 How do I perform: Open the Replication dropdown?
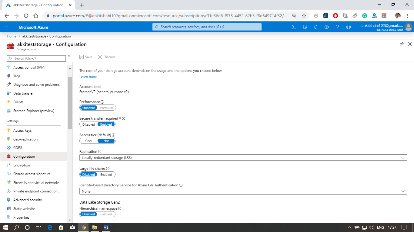[243, 158]
